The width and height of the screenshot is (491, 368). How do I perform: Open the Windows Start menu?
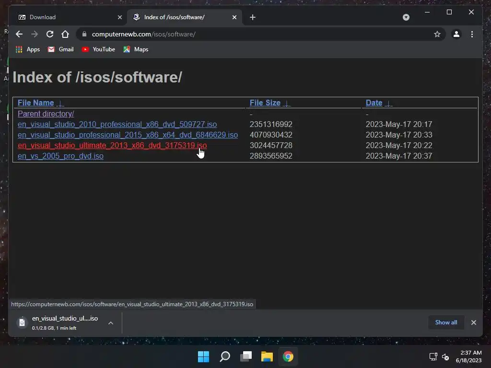point(203,356)
